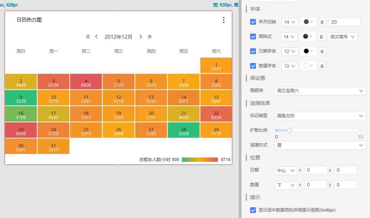Open the 周顺序 dropdown

(x=320, y=91)
